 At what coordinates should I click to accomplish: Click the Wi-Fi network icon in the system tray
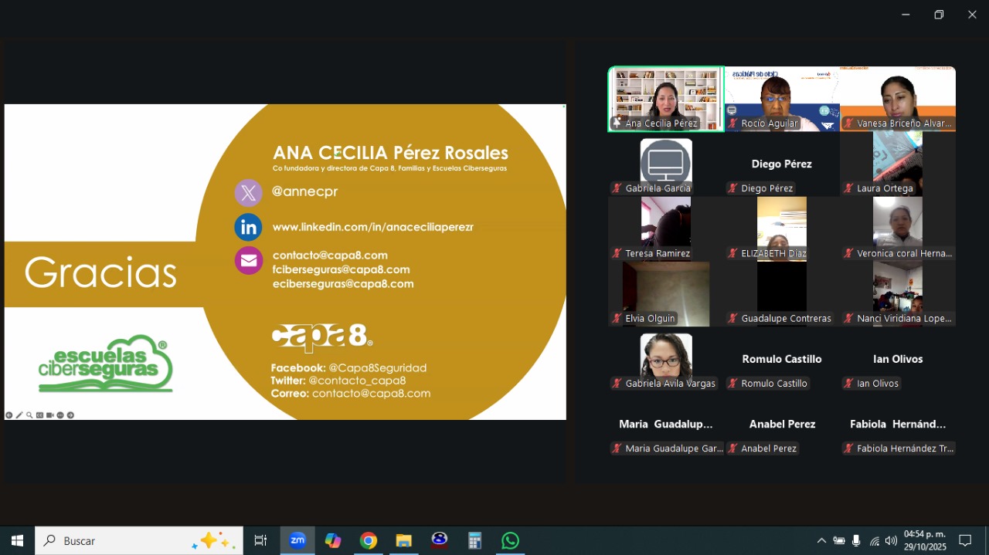(874, 540)
